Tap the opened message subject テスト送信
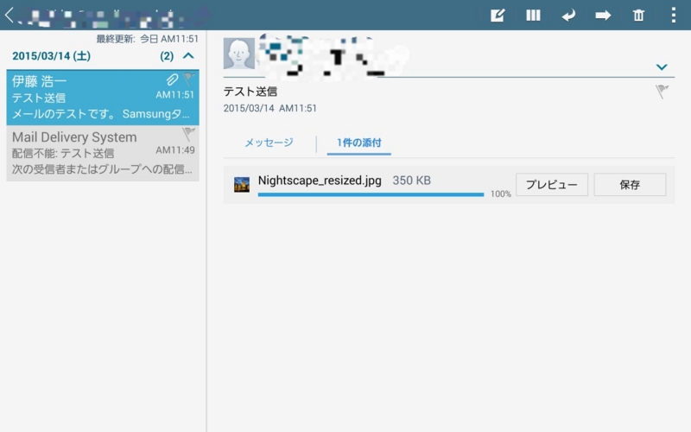 coord(250,92)
